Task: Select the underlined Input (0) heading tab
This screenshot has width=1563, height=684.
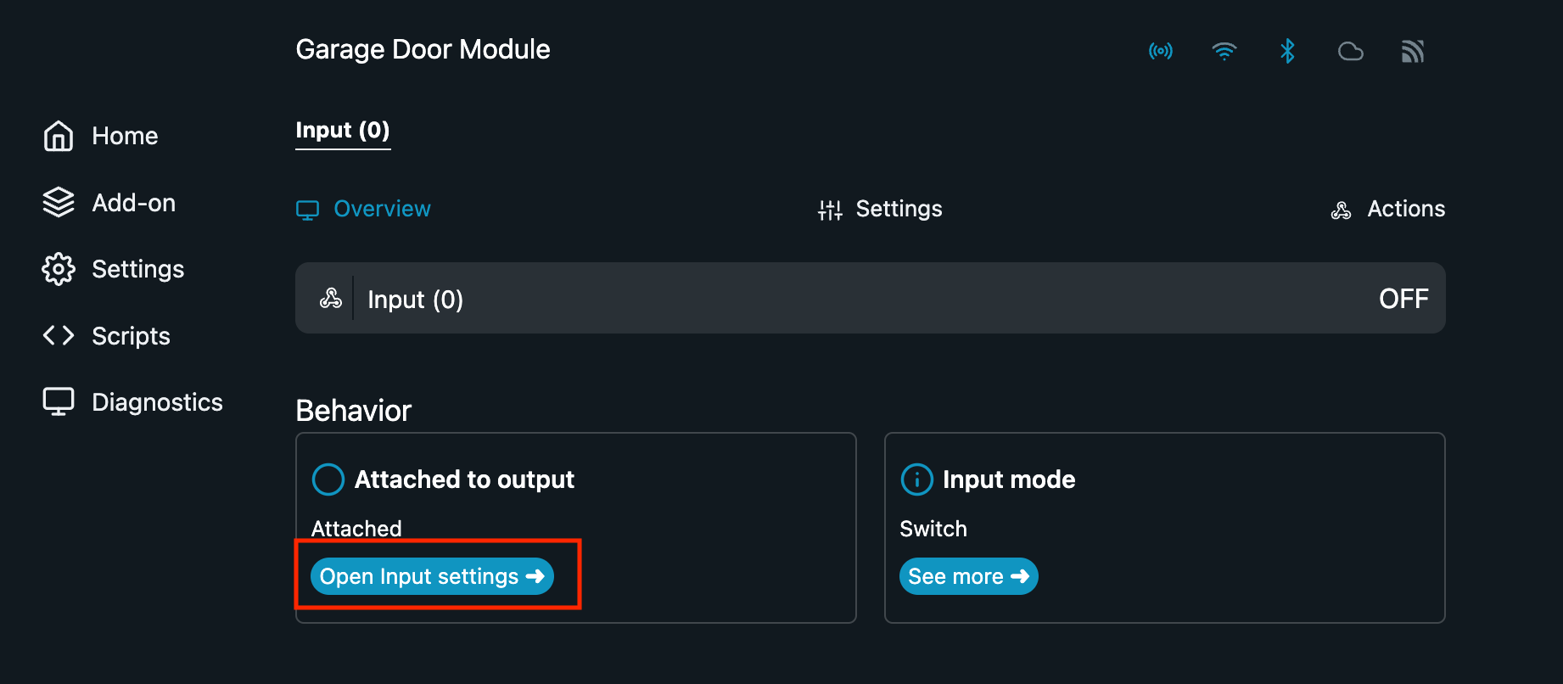Action: [x=343, y=131]
